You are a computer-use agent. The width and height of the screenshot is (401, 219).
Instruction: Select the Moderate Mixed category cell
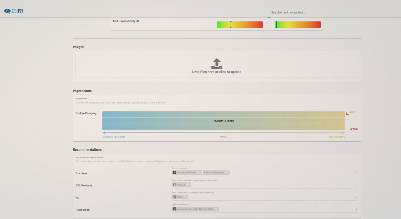pyautogui.click(x=223, y=121)
